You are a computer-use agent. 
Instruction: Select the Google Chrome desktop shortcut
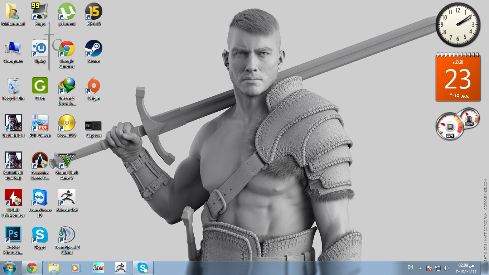point(67,54)
